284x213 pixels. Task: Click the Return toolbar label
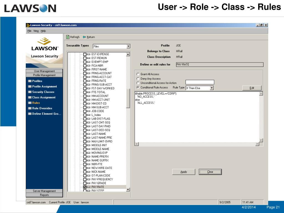pos(91,37)
